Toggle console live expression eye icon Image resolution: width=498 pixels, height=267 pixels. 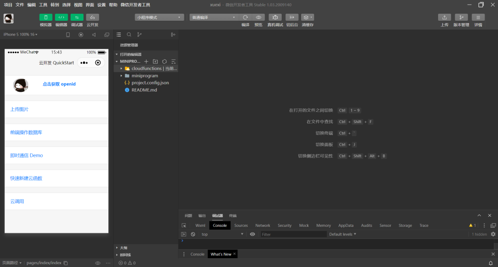point(253,234)
